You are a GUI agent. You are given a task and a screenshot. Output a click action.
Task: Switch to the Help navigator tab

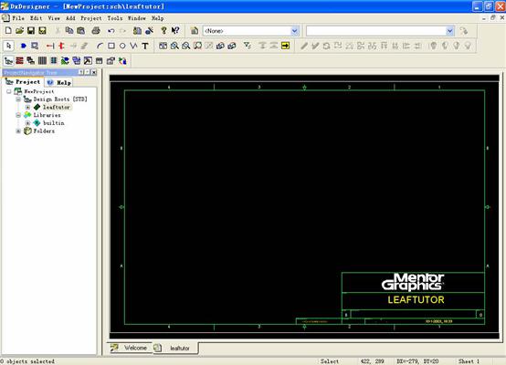pos(59,82)
